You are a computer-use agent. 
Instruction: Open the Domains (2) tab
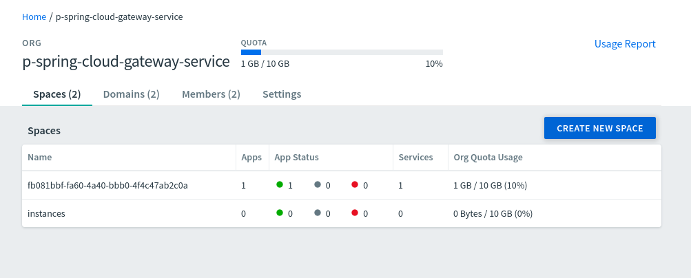(132, 94)
